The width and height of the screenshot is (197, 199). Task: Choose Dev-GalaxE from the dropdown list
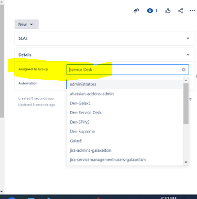click(x=125, y=103)
